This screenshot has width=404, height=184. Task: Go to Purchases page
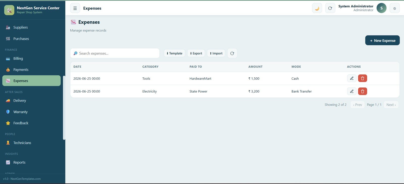tap(31, 39)
